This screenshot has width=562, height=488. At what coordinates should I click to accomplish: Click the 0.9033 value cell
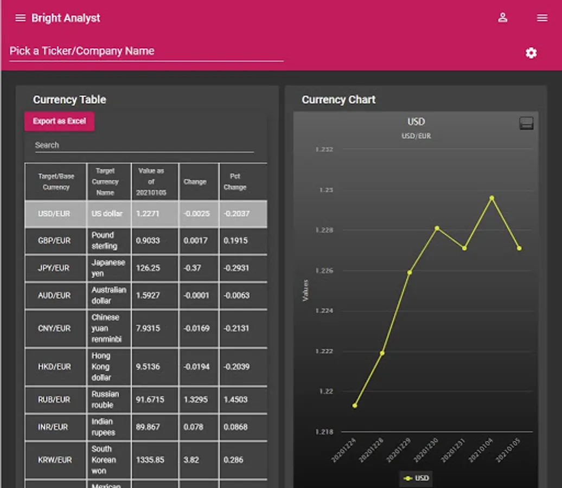(x=155, y=241)
